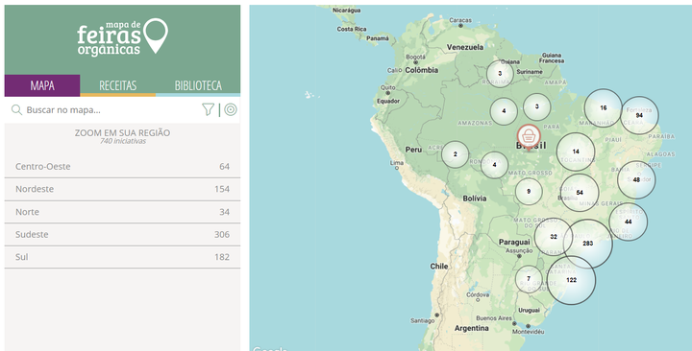Viewport: 692px width, 351px height.
Task: Click the locate-me target icon
Action: [x=231, y=109]
